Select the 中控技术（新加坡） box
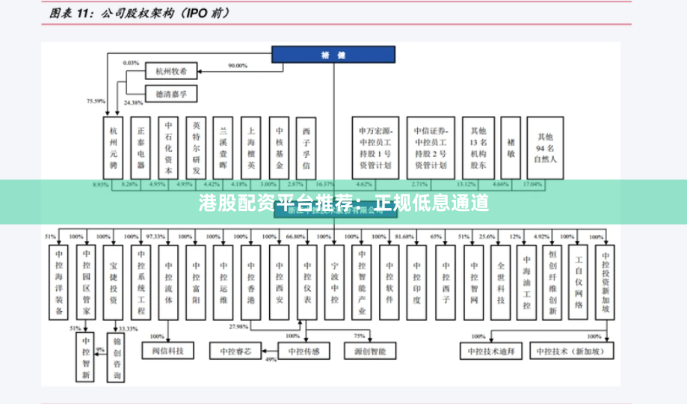 572,351
